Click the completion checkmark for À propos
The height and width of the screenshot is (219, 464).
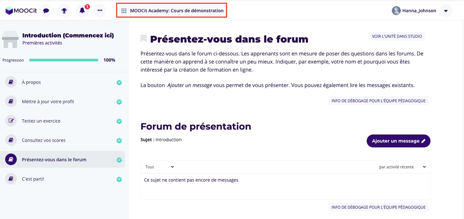coord(119,83)
